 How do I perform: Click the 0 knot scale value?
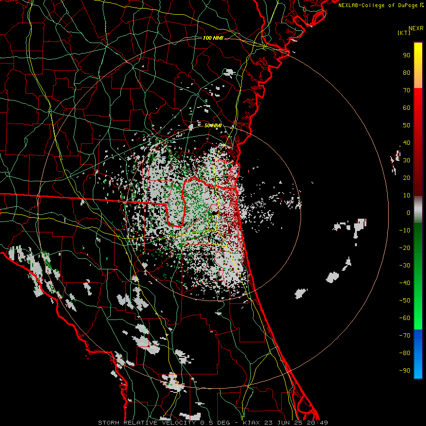tap(408, 213)
